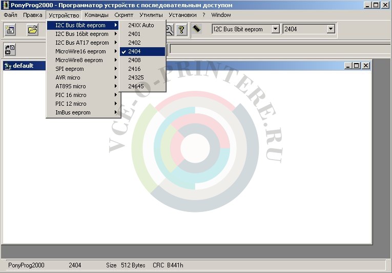Expand the AVR micro submenu
This screenshot has height=273, width=392.
(82, 77)
